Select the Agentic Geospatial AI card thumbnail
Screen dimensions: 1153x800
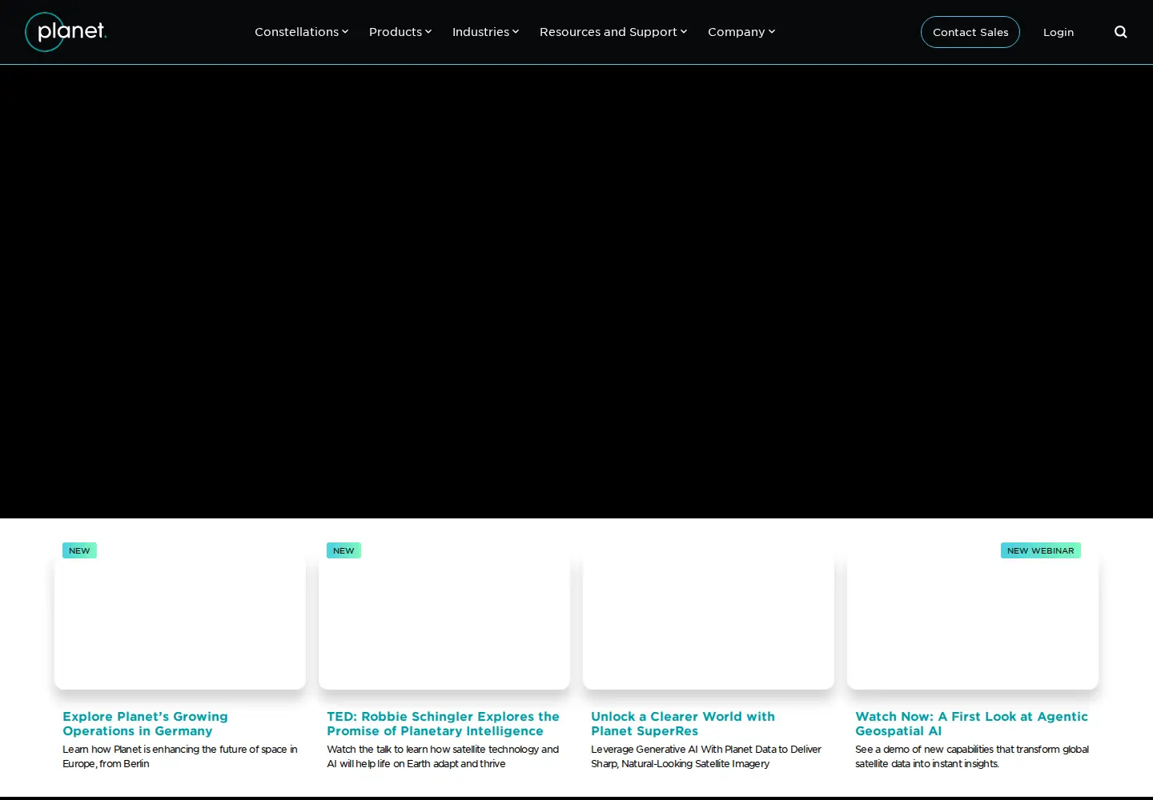[973, 620]
